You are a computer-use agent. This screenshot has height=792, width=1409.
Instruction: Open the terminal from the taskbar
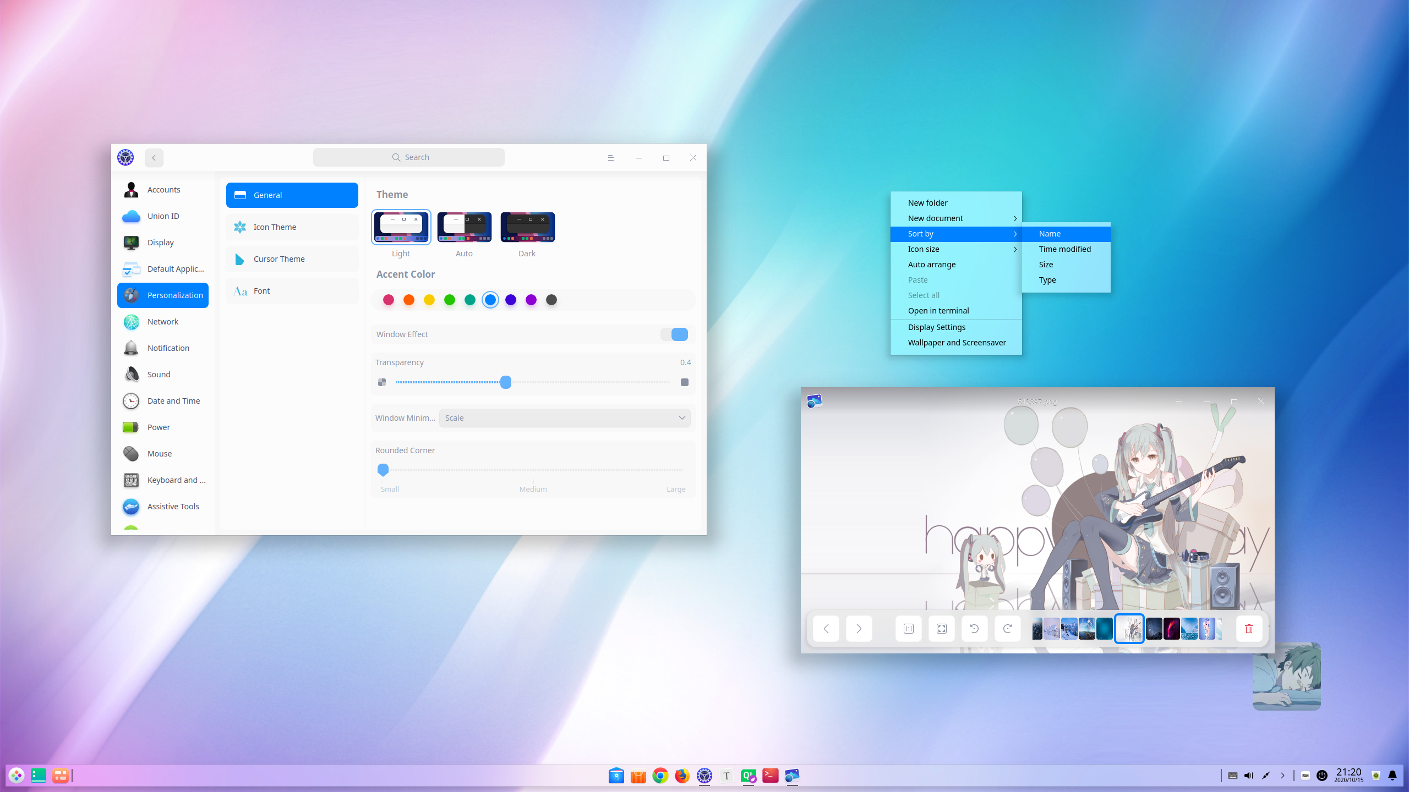(770, 776)
